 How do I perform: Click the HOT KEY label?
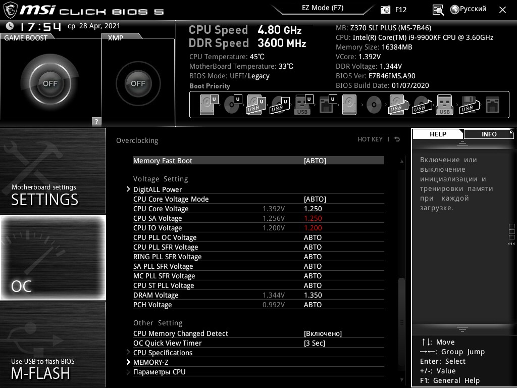pyautogui.click(x=370, y=139)
